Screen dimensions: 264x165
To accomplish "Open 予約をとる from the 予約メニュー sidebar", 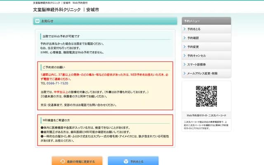I will pyautogui.click(x=194, y=29).
